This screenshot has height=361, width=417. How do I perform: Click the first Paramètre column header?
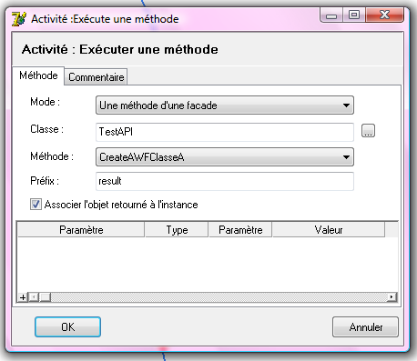coord(81,230)
